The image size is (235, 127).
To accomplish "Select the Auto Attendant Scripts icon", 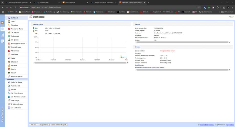I will pyautogui.click(x=9, y=43).
